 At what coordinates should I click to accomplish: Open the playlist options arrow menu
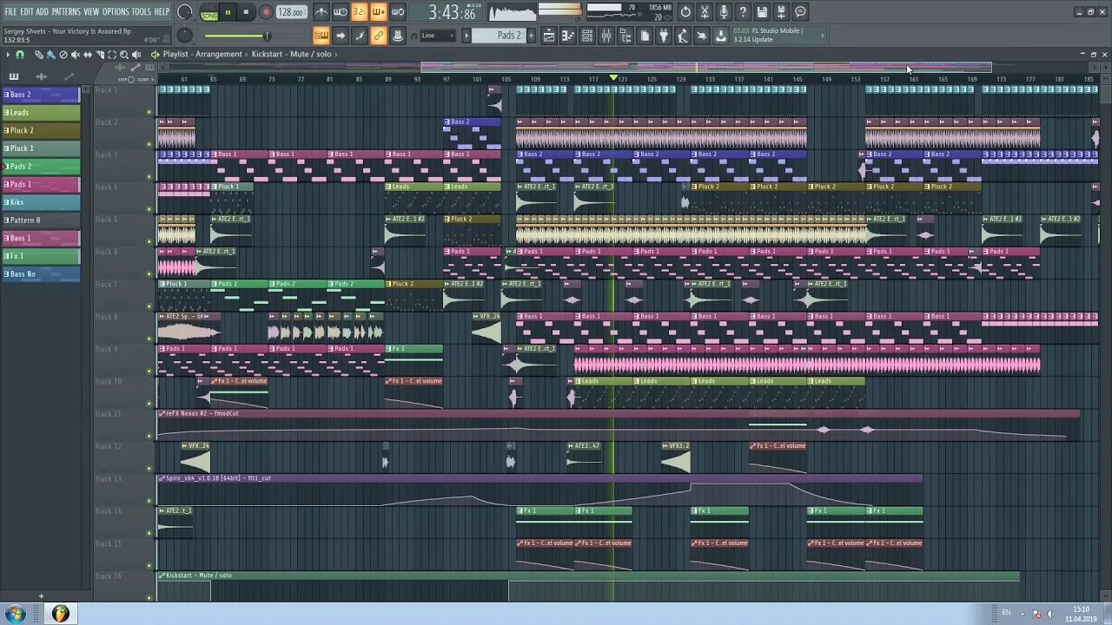(8, 55)
